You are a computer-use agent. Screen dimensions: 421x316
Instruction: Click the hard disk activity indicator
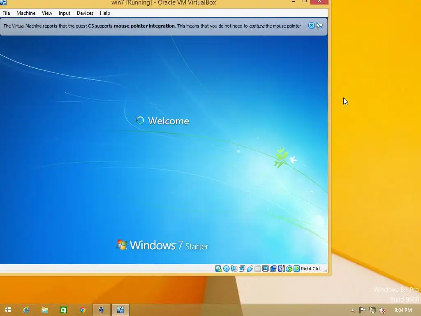click(218, 269)
